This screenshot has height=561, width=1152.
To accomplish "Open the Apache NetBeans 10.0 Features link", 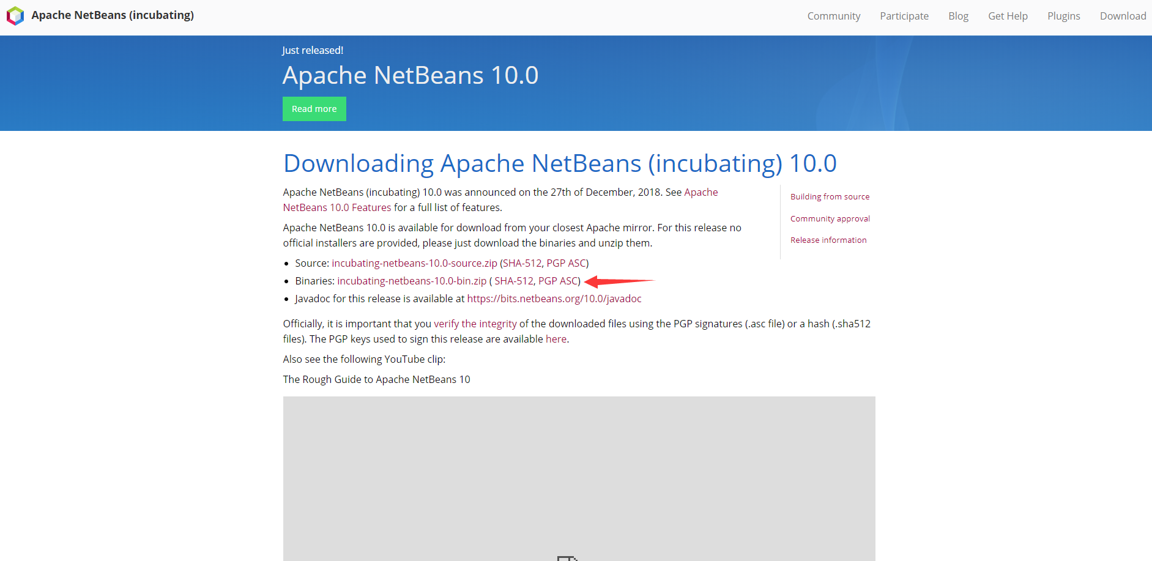I will pyautogui.click(x=337, y=207).
